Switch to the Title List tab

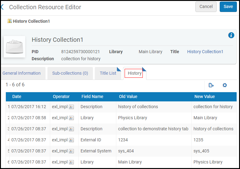pyautogui.click(x=108, y=73)
